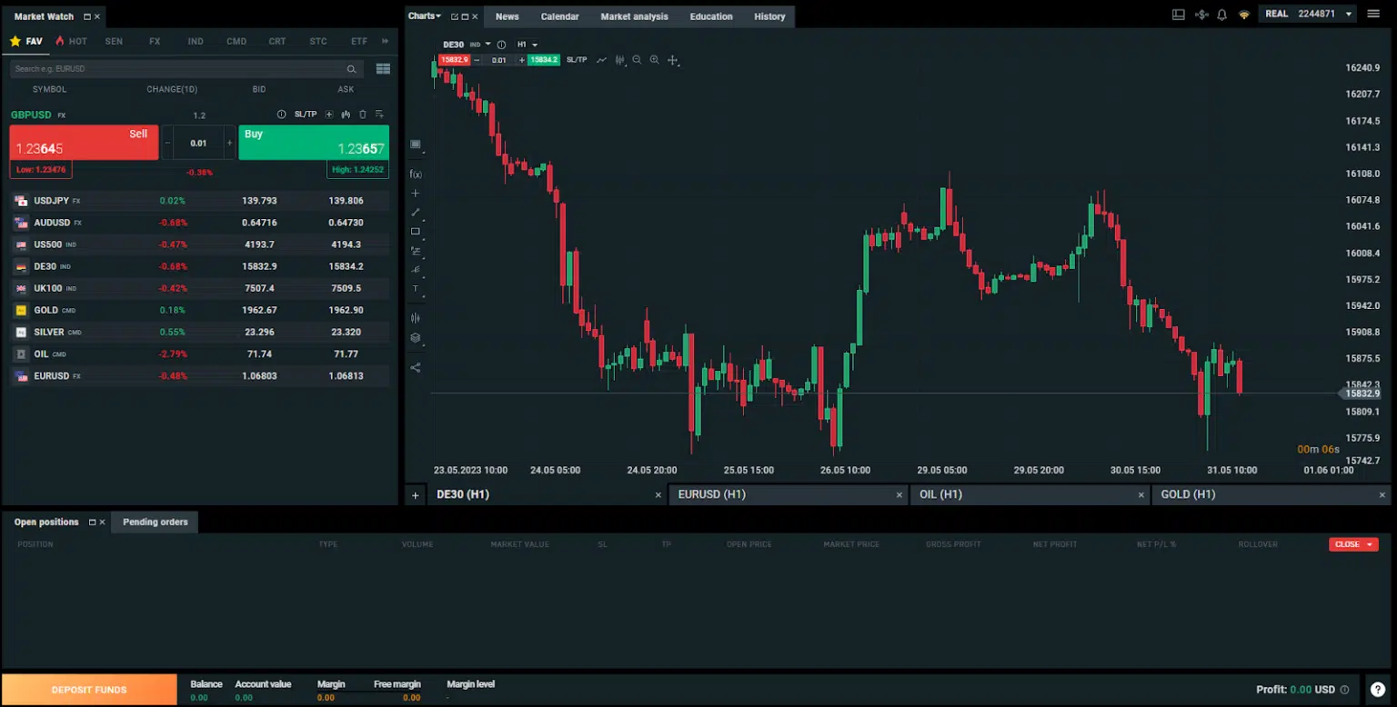
Task: Select the Text drawing tool
Action: coord(416,289)
